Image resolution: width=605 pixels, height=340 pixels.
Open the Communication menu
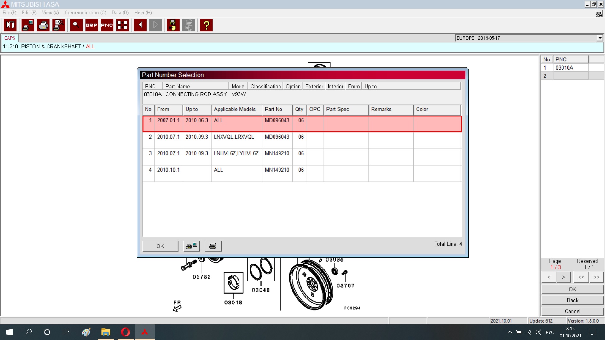point(85,13)
